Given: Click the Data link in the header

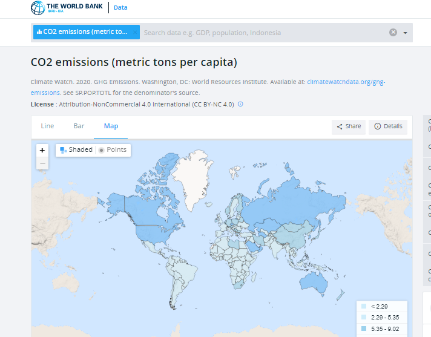Looking at the screenshot, I should coord(120,8).
